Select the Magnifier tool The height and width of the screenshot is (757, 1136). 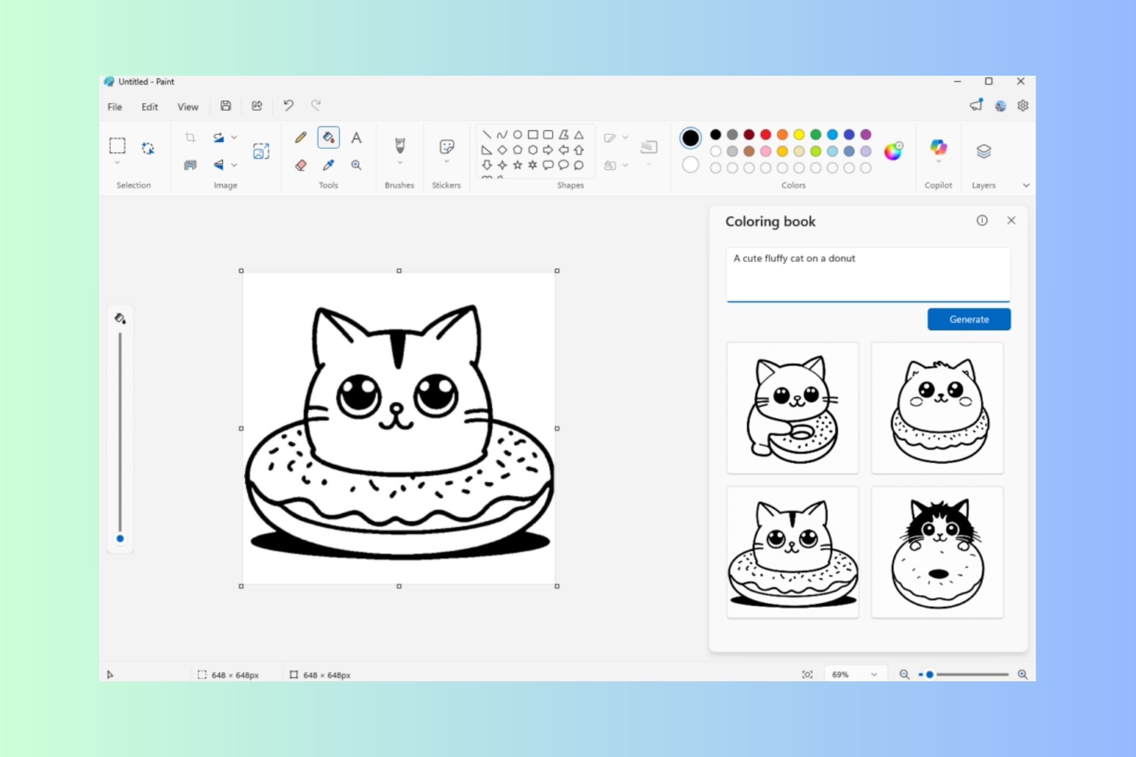tap(356, 165)
